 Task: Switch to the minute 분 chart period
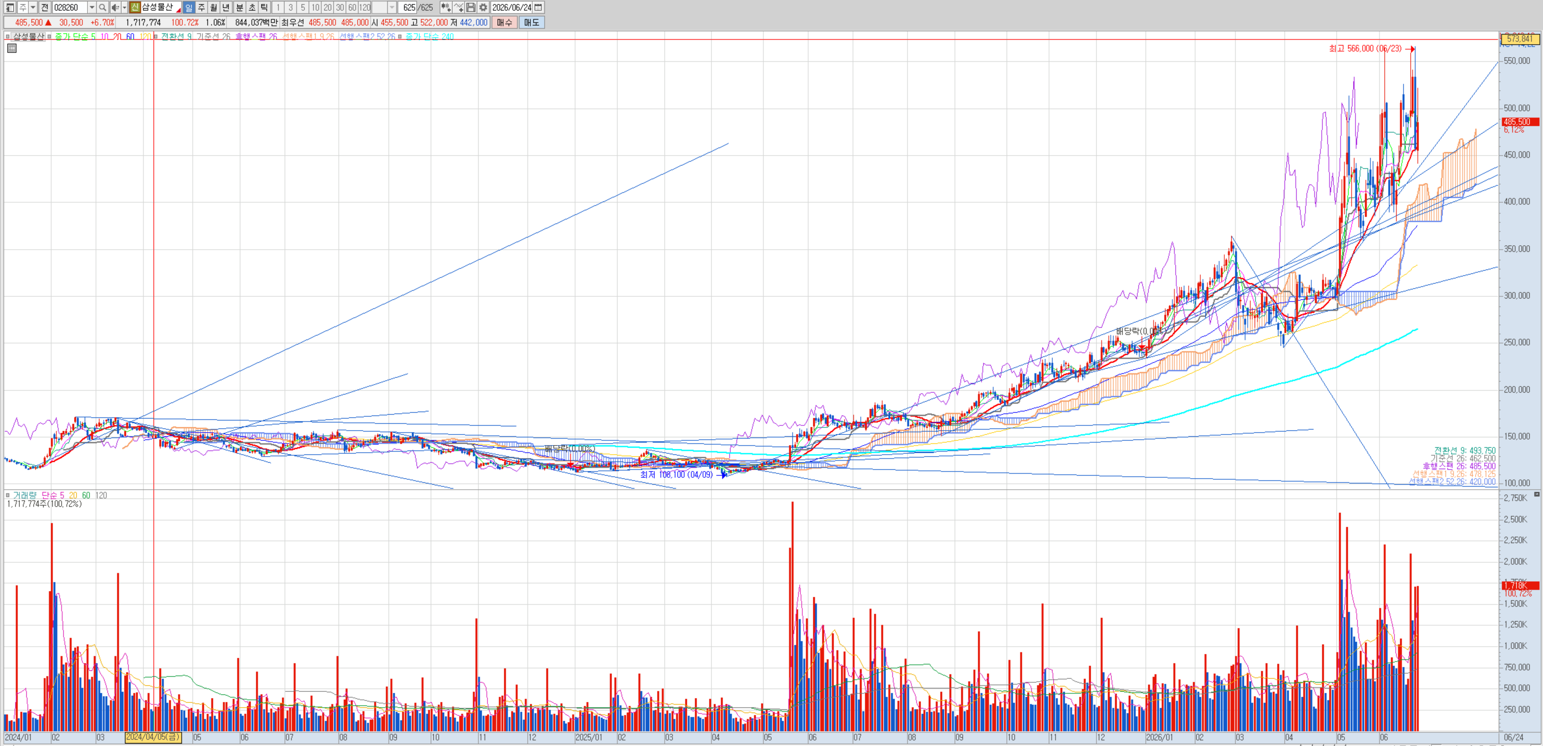tap(240, 7)
